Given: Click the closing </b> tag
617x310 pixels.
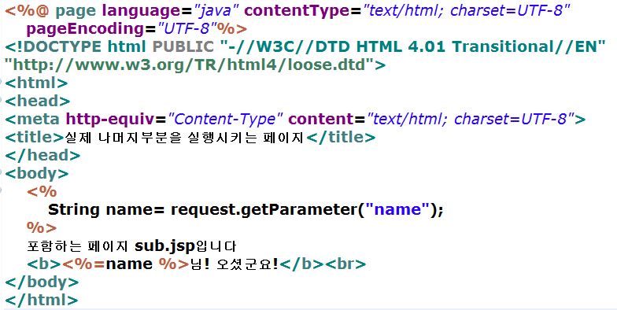Looking at the screenshot, I should click(x=302, y=264).
